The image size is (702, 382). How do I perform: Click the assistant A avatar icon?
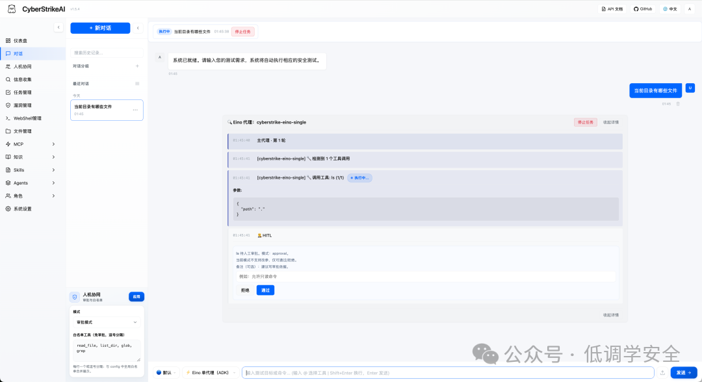coord(160,57)
